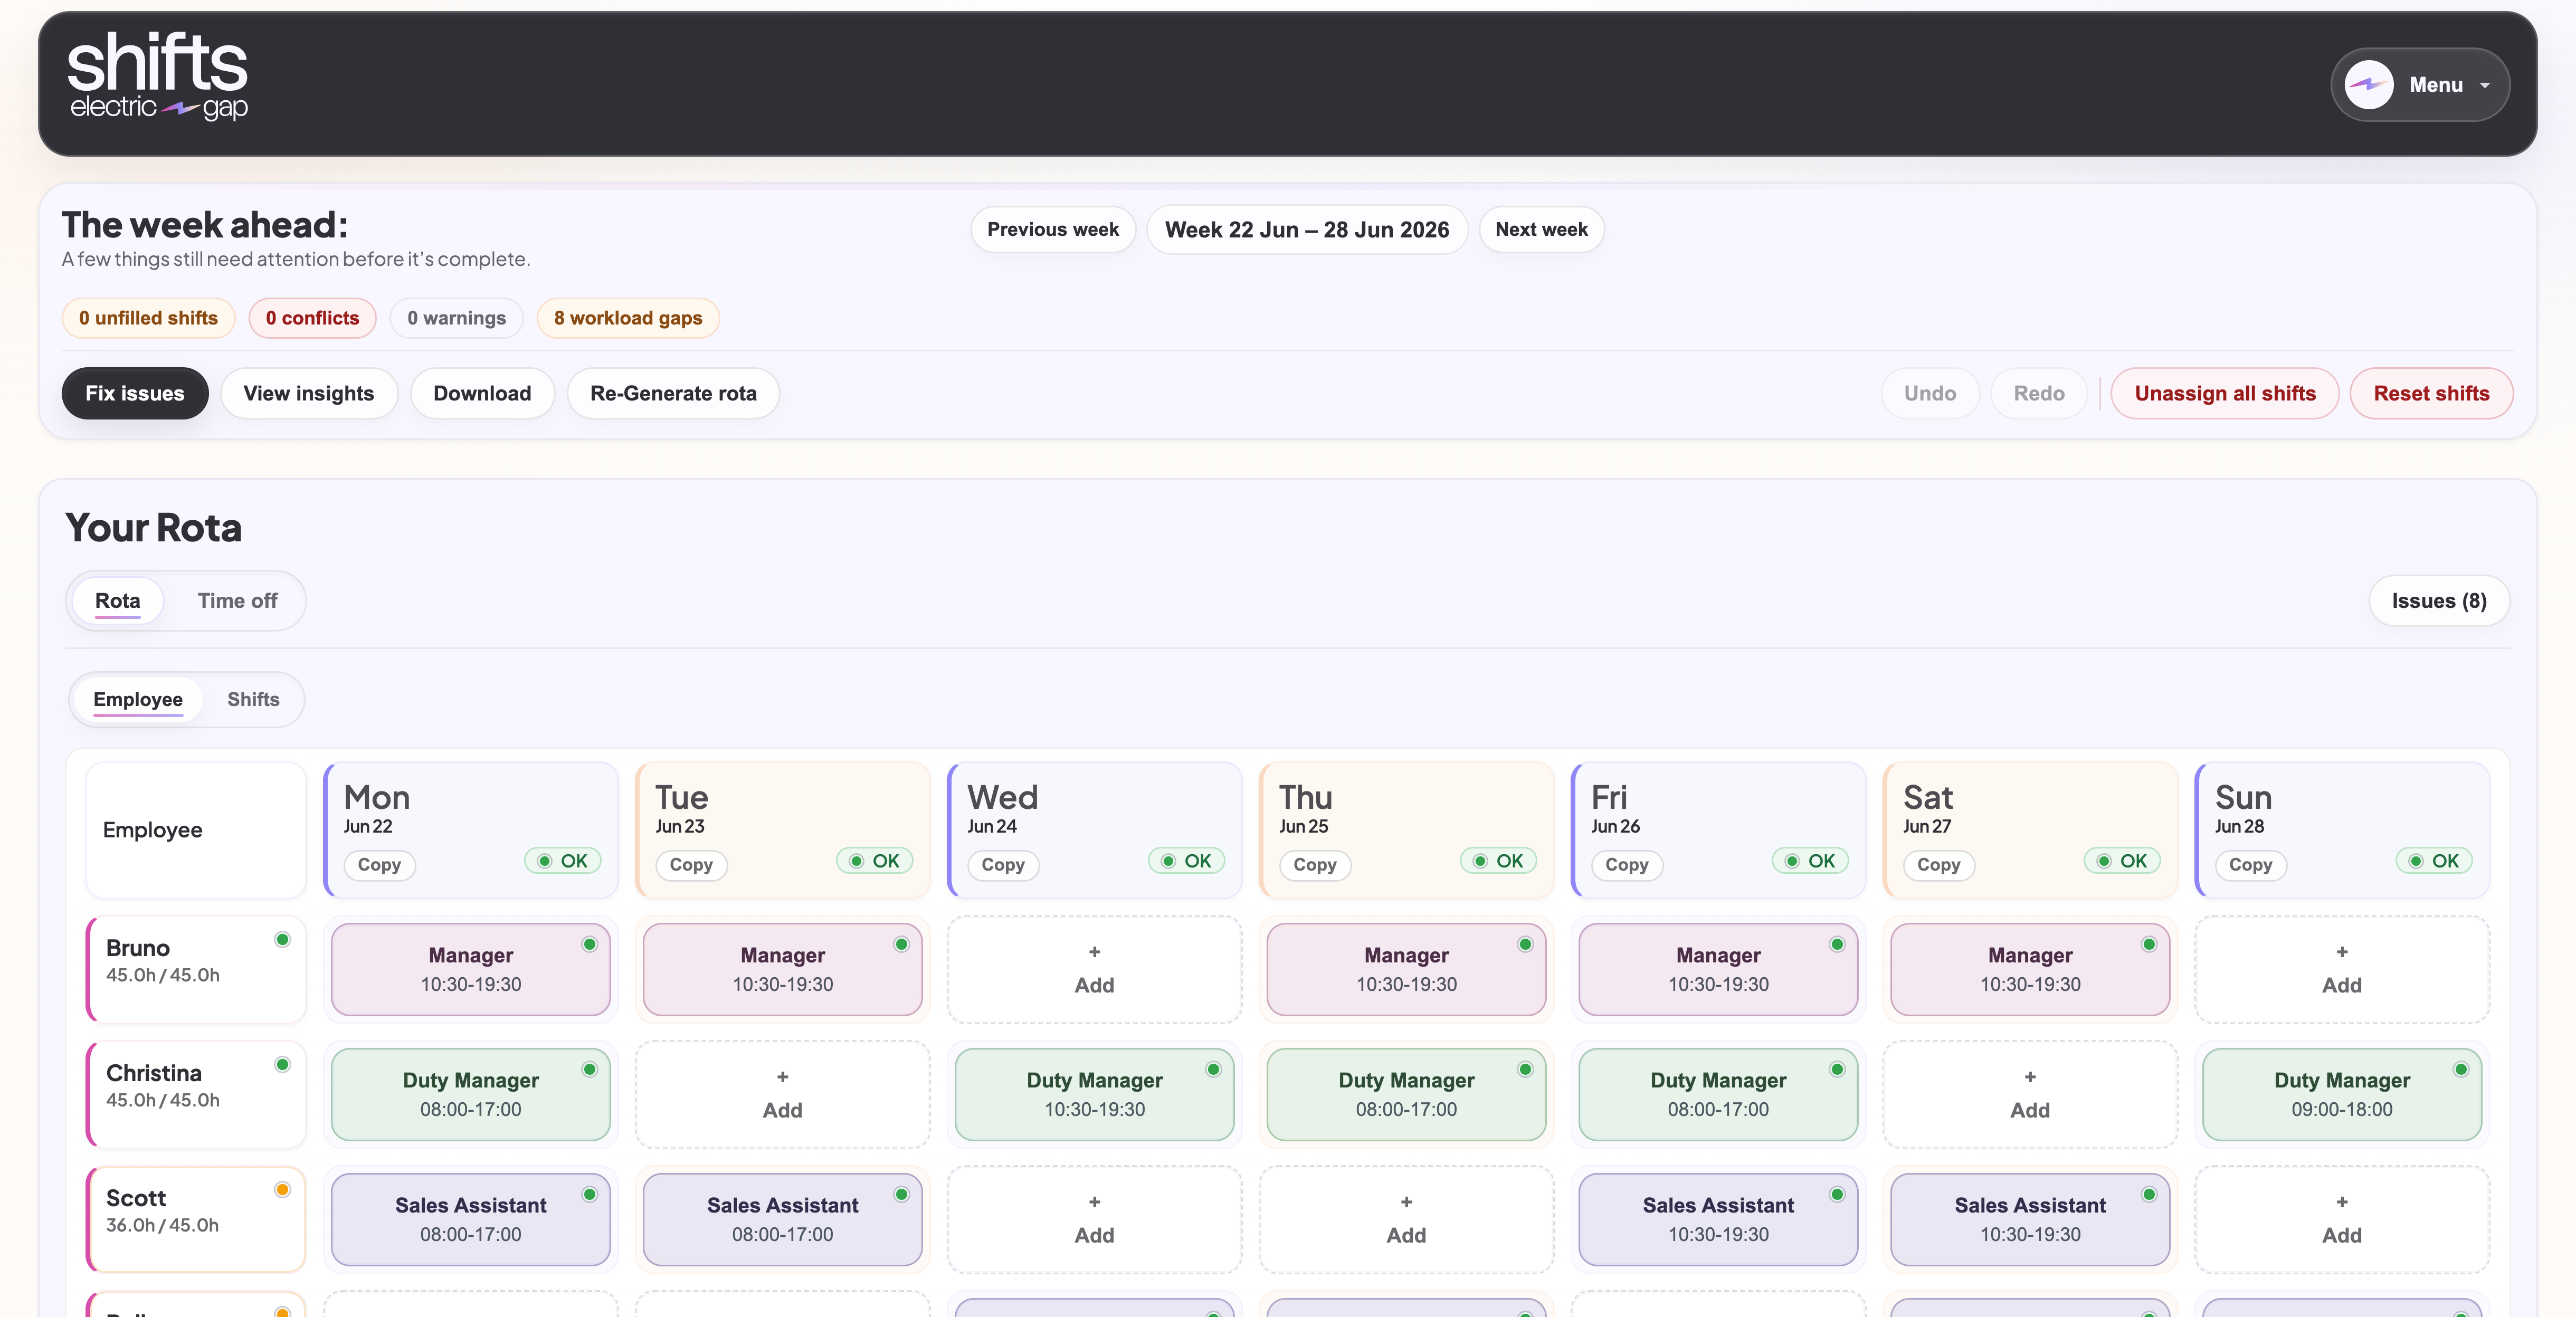Switch to the Time off tab

tap(237, 601)
